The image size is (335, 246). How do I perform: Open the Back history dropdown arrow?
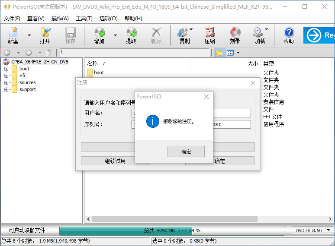click(x=18, y=52)
